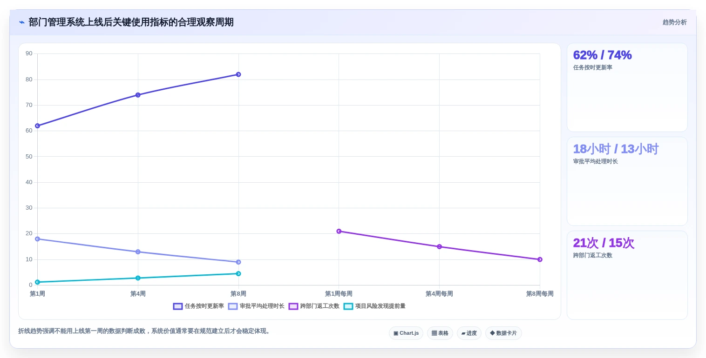
Task: Click the 跨部门返工次数 caption in third card
Action: (593, 255)
